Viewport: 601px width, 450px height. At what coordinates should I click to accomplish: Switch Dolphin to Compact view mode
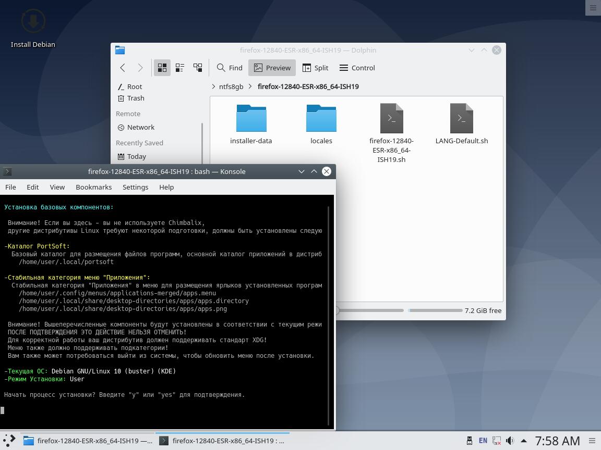(x=180, y=68)
